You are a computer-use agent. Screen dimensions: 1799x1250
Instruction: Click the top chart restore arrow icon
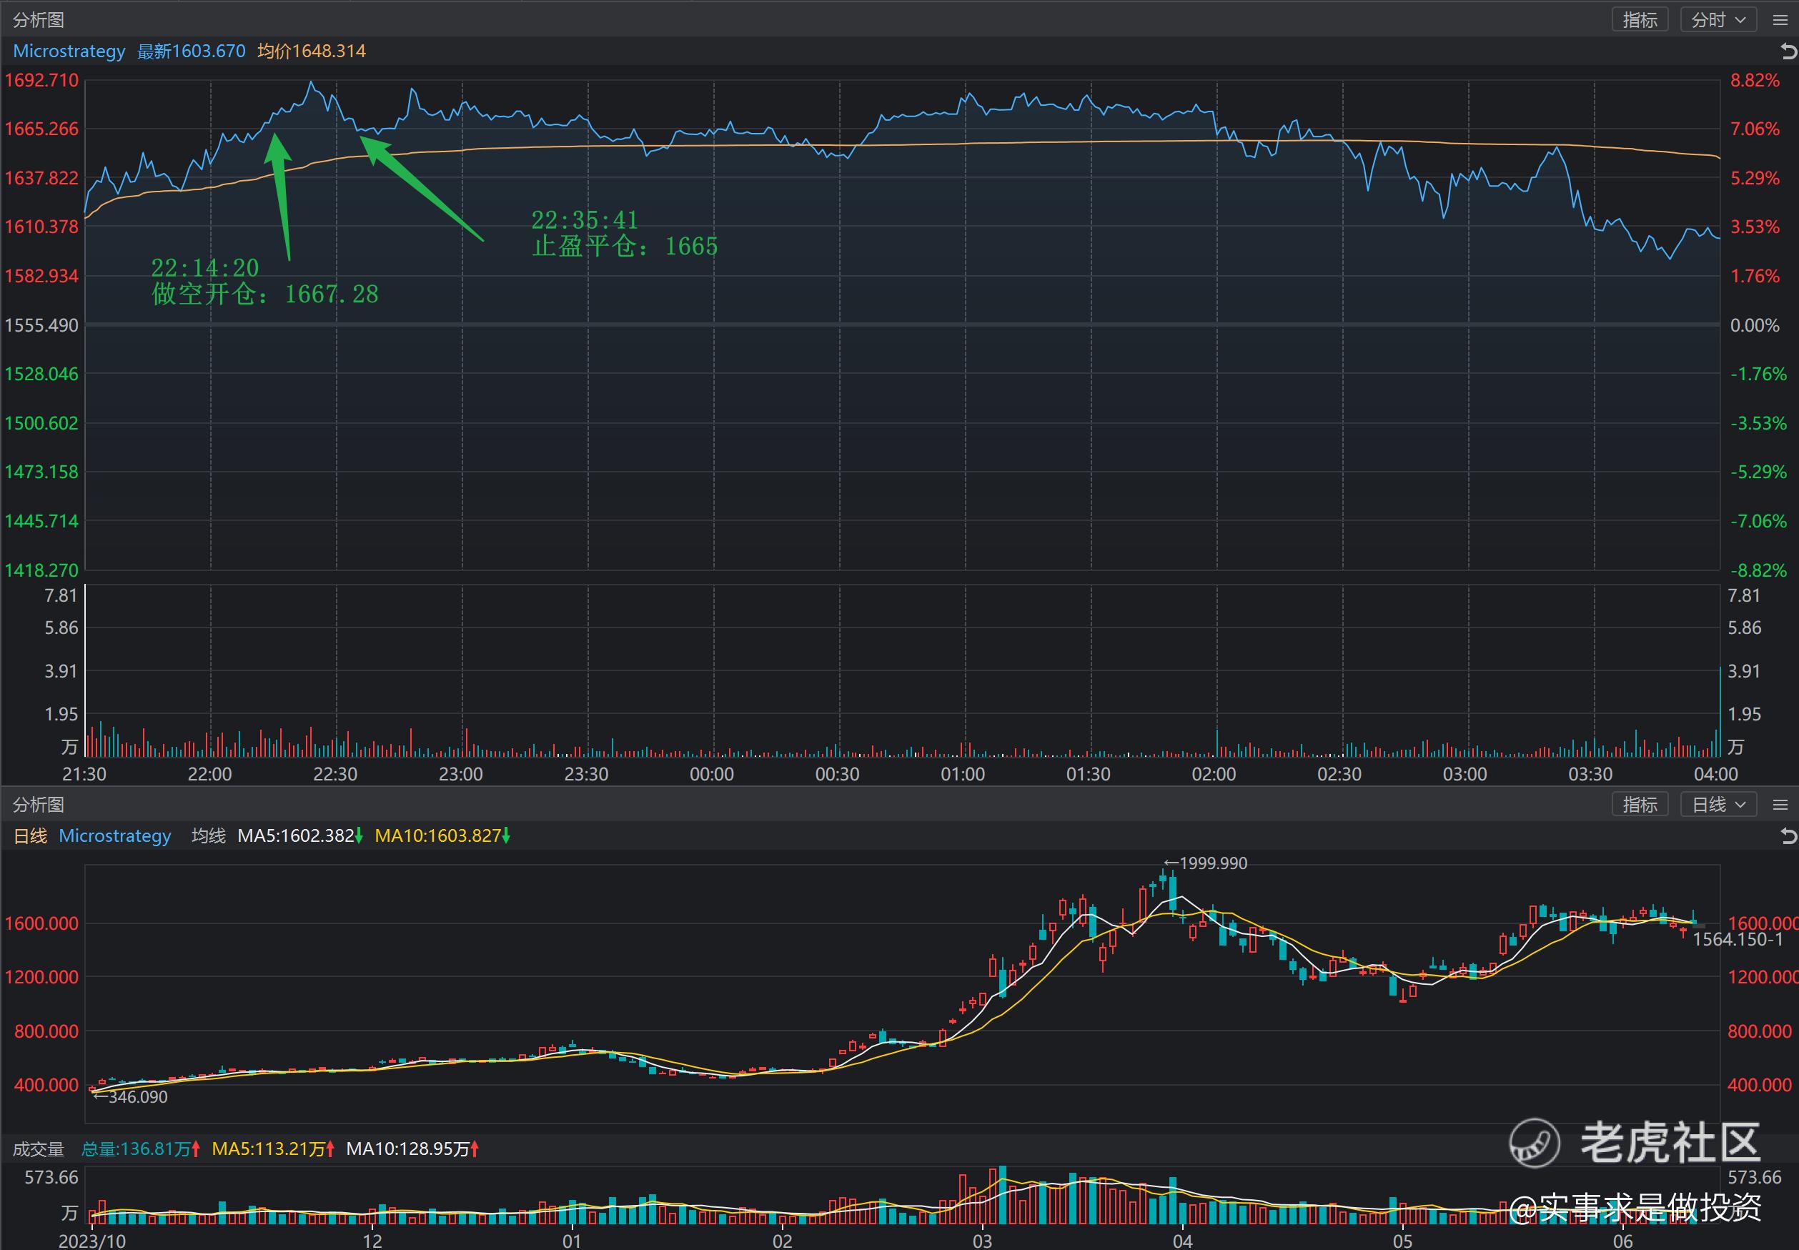1789,51
